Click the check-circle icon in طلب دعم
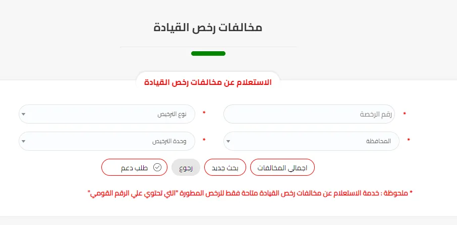 point(157,167)
